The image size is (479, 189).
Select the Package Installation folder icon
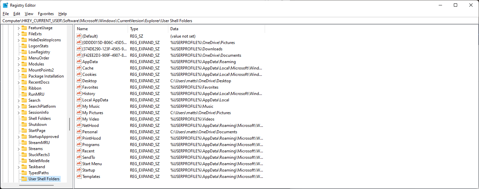click(x=24, y=76)
